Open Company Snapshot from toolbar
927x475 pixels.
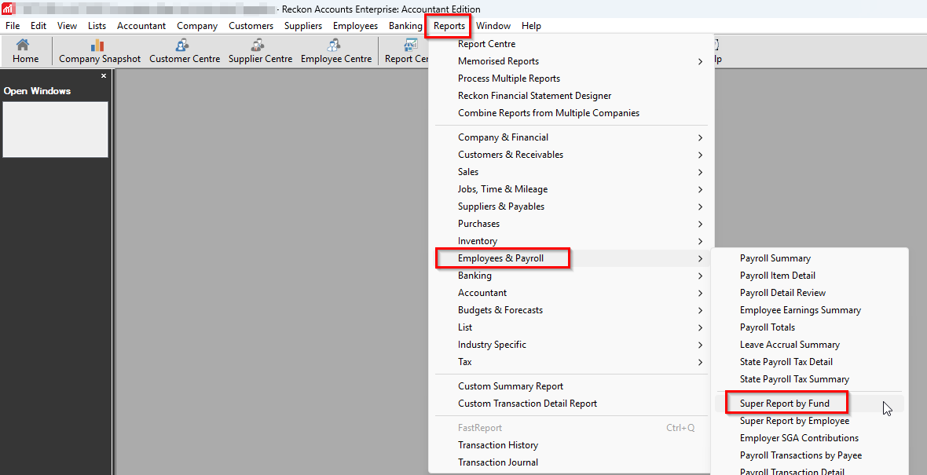[x=100, y=51]
